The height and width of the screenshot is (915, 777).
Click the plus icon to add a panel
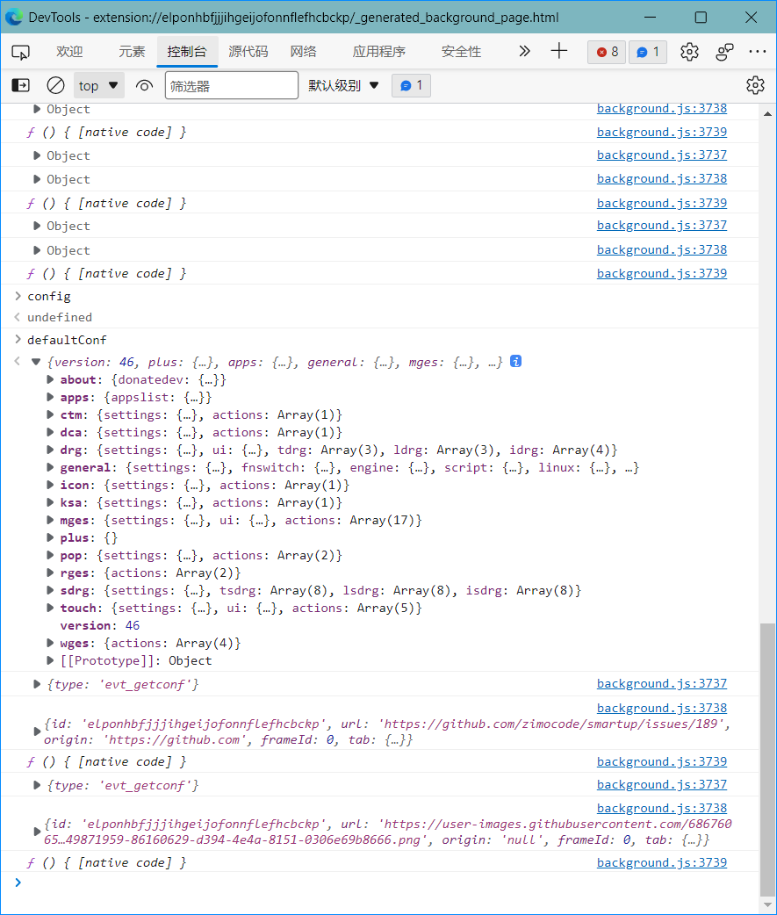pos(558,52)
